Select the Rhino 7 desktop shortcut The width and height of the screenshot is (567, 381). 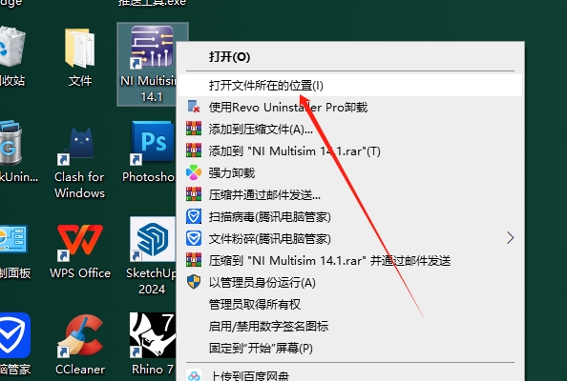pyautogui.click(x=153, y=335)
